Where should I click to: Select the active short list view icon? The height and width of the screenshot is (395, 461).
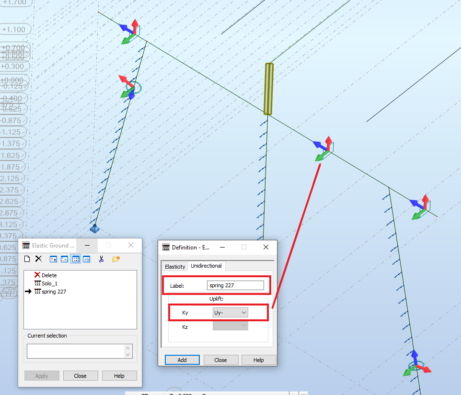pos(76,259)
